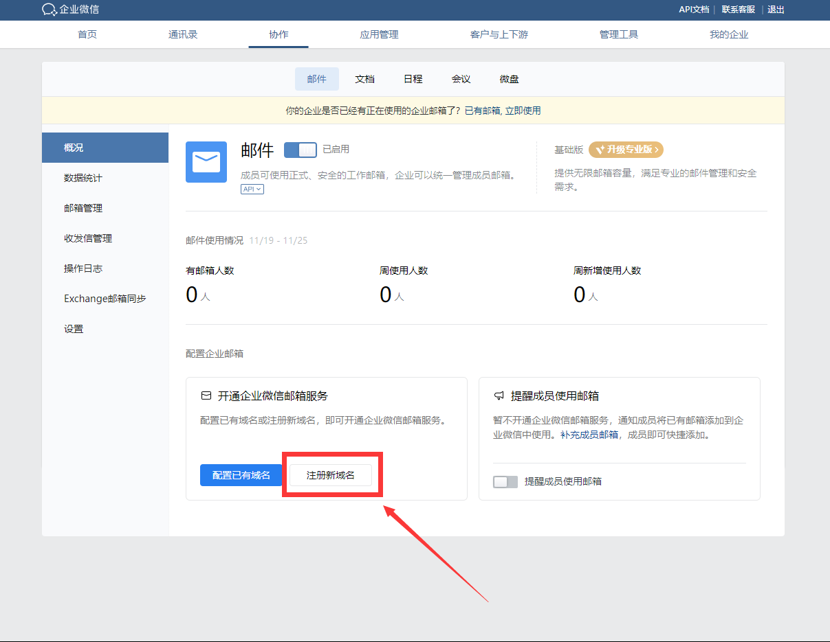Screen dimensions: 830x642
Task: Enable the 提醒成员使用邮箱 switch
Action: coord(505,482)
